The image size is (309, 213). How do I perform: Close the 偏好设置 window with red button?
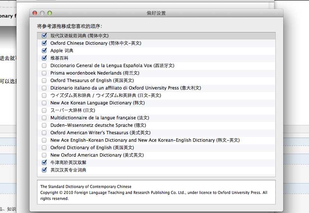pyautogui.click(x=35, y=13)
